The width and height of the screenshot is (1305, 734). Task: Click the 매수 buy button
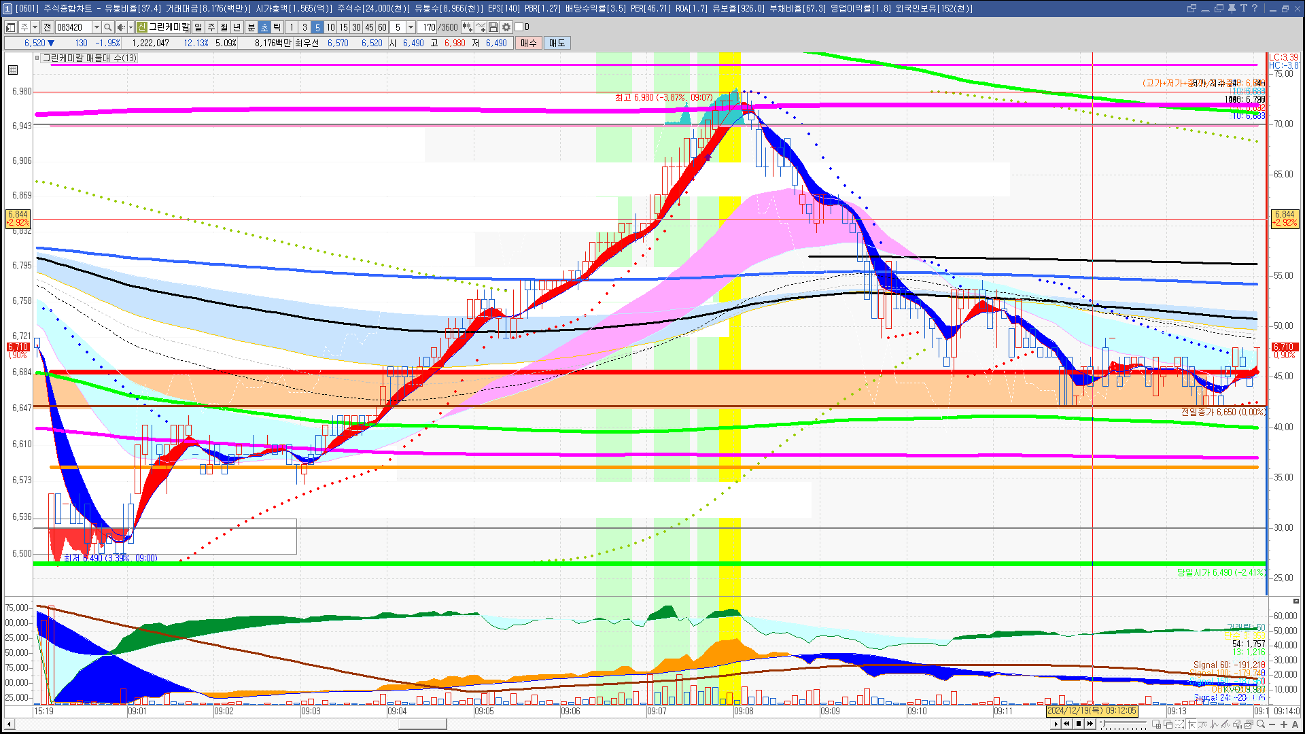(529, 43)
